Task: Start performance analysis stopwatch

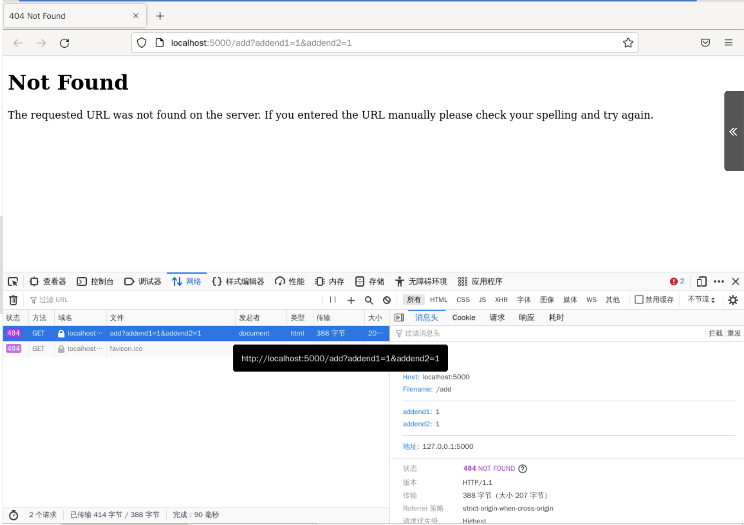Action: 14,515
